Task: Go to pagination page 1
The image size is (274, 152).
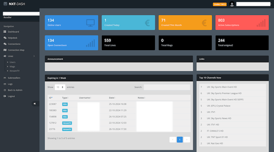Action: [180, 139]
